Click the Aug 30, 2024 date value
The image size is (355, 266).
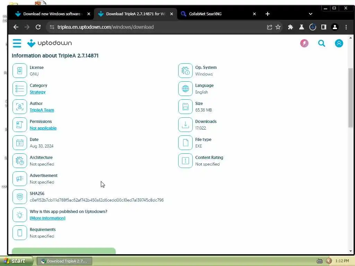(42, 146)
